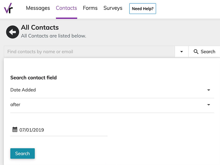Switch to the Forms tab
The width and height of the screenshot is (220, 165).
click(90, 8)
